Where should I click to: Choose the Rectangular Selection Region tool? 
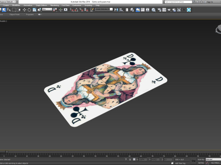pyautogui.click(x=14, y=10)
